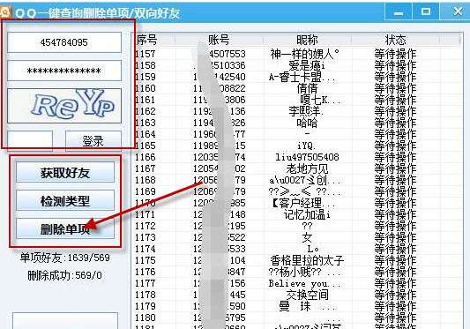Focus the account field showing 454784095

click(64, 42)
